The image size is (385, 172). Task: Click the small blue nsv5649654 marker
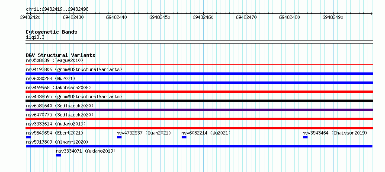28,137
